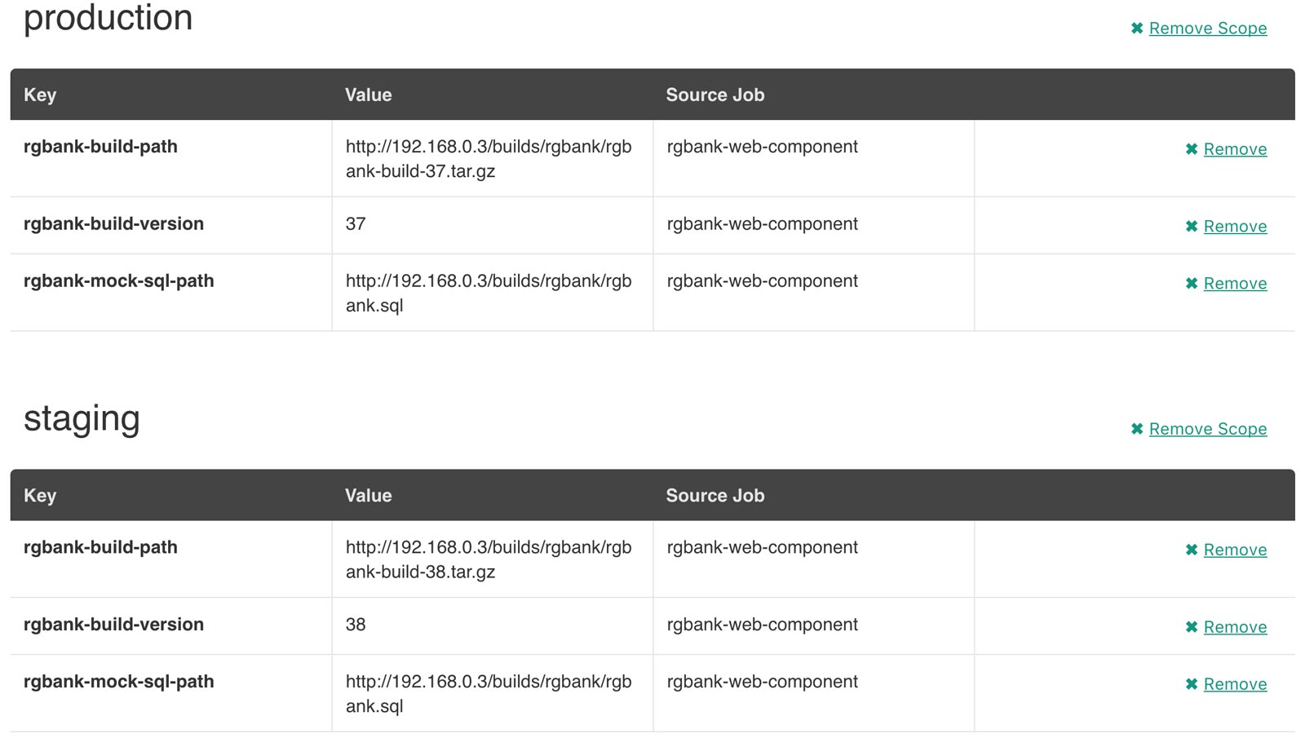Remove the staging scope via its link
The height and width of the screenshot is (751, 1305).
pos(1207,429)
